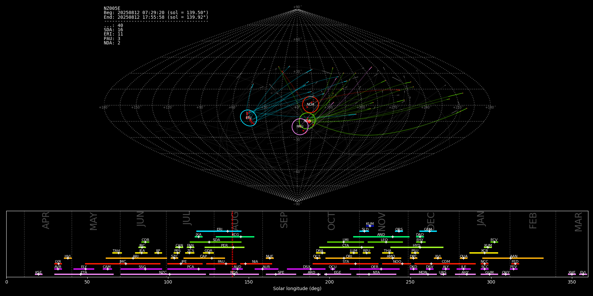
Task: Click the ORI shower label
Action: (349, 257)
